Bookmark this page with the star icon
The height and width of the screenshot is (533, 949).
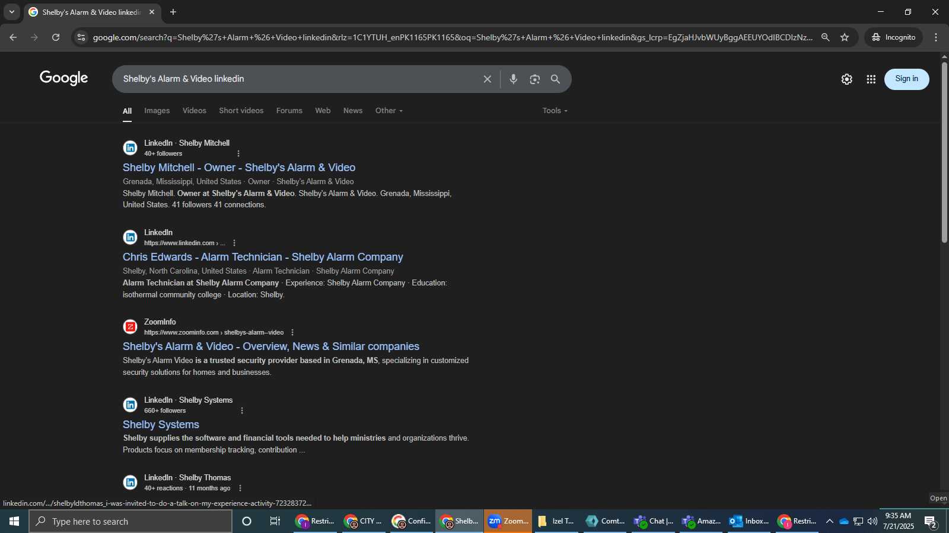pos(845,37)
